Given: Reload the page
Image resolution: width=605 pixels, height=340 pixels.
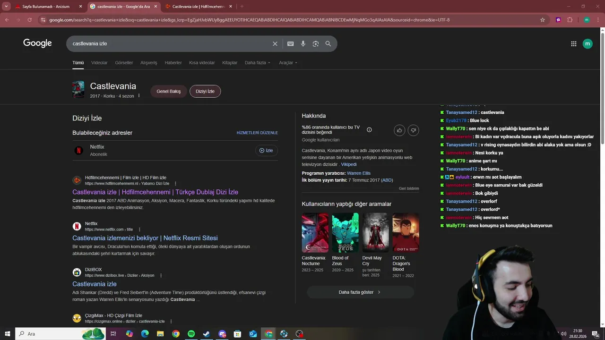Looking at the screenshot, I should pyautogui.click(x=29, y=20).
